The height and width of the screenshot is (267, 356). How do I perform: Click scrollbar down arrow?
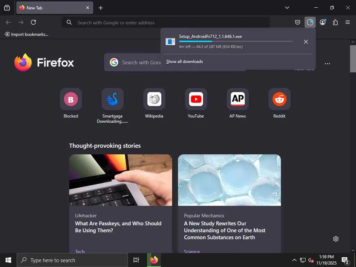353,250
